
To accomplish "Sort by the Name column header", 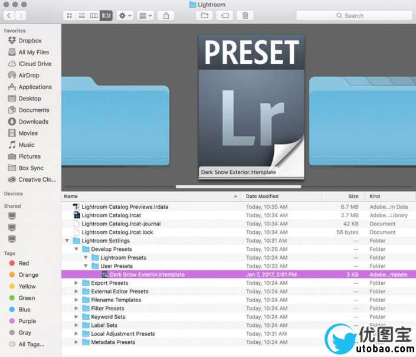I will [151, 196].
